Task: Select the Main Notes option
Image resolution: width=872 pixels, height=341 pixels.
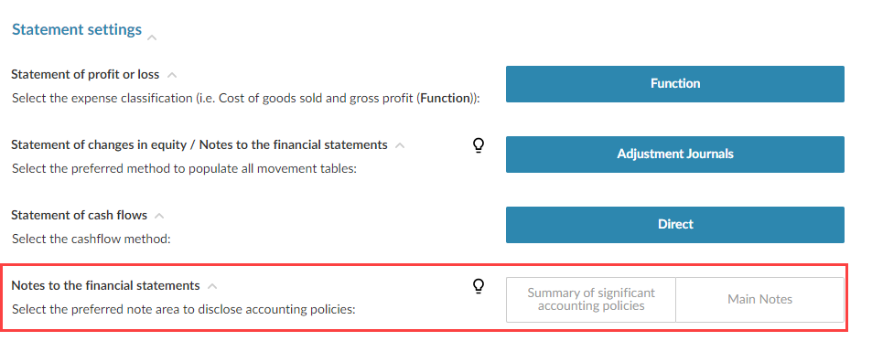Action: (x=759, y=300)
